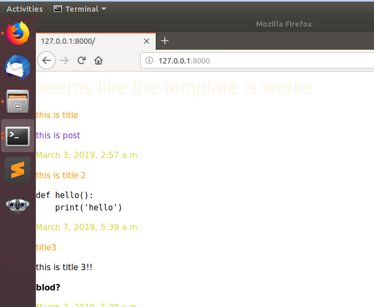Open the Activities overview

tap(25, 9)
